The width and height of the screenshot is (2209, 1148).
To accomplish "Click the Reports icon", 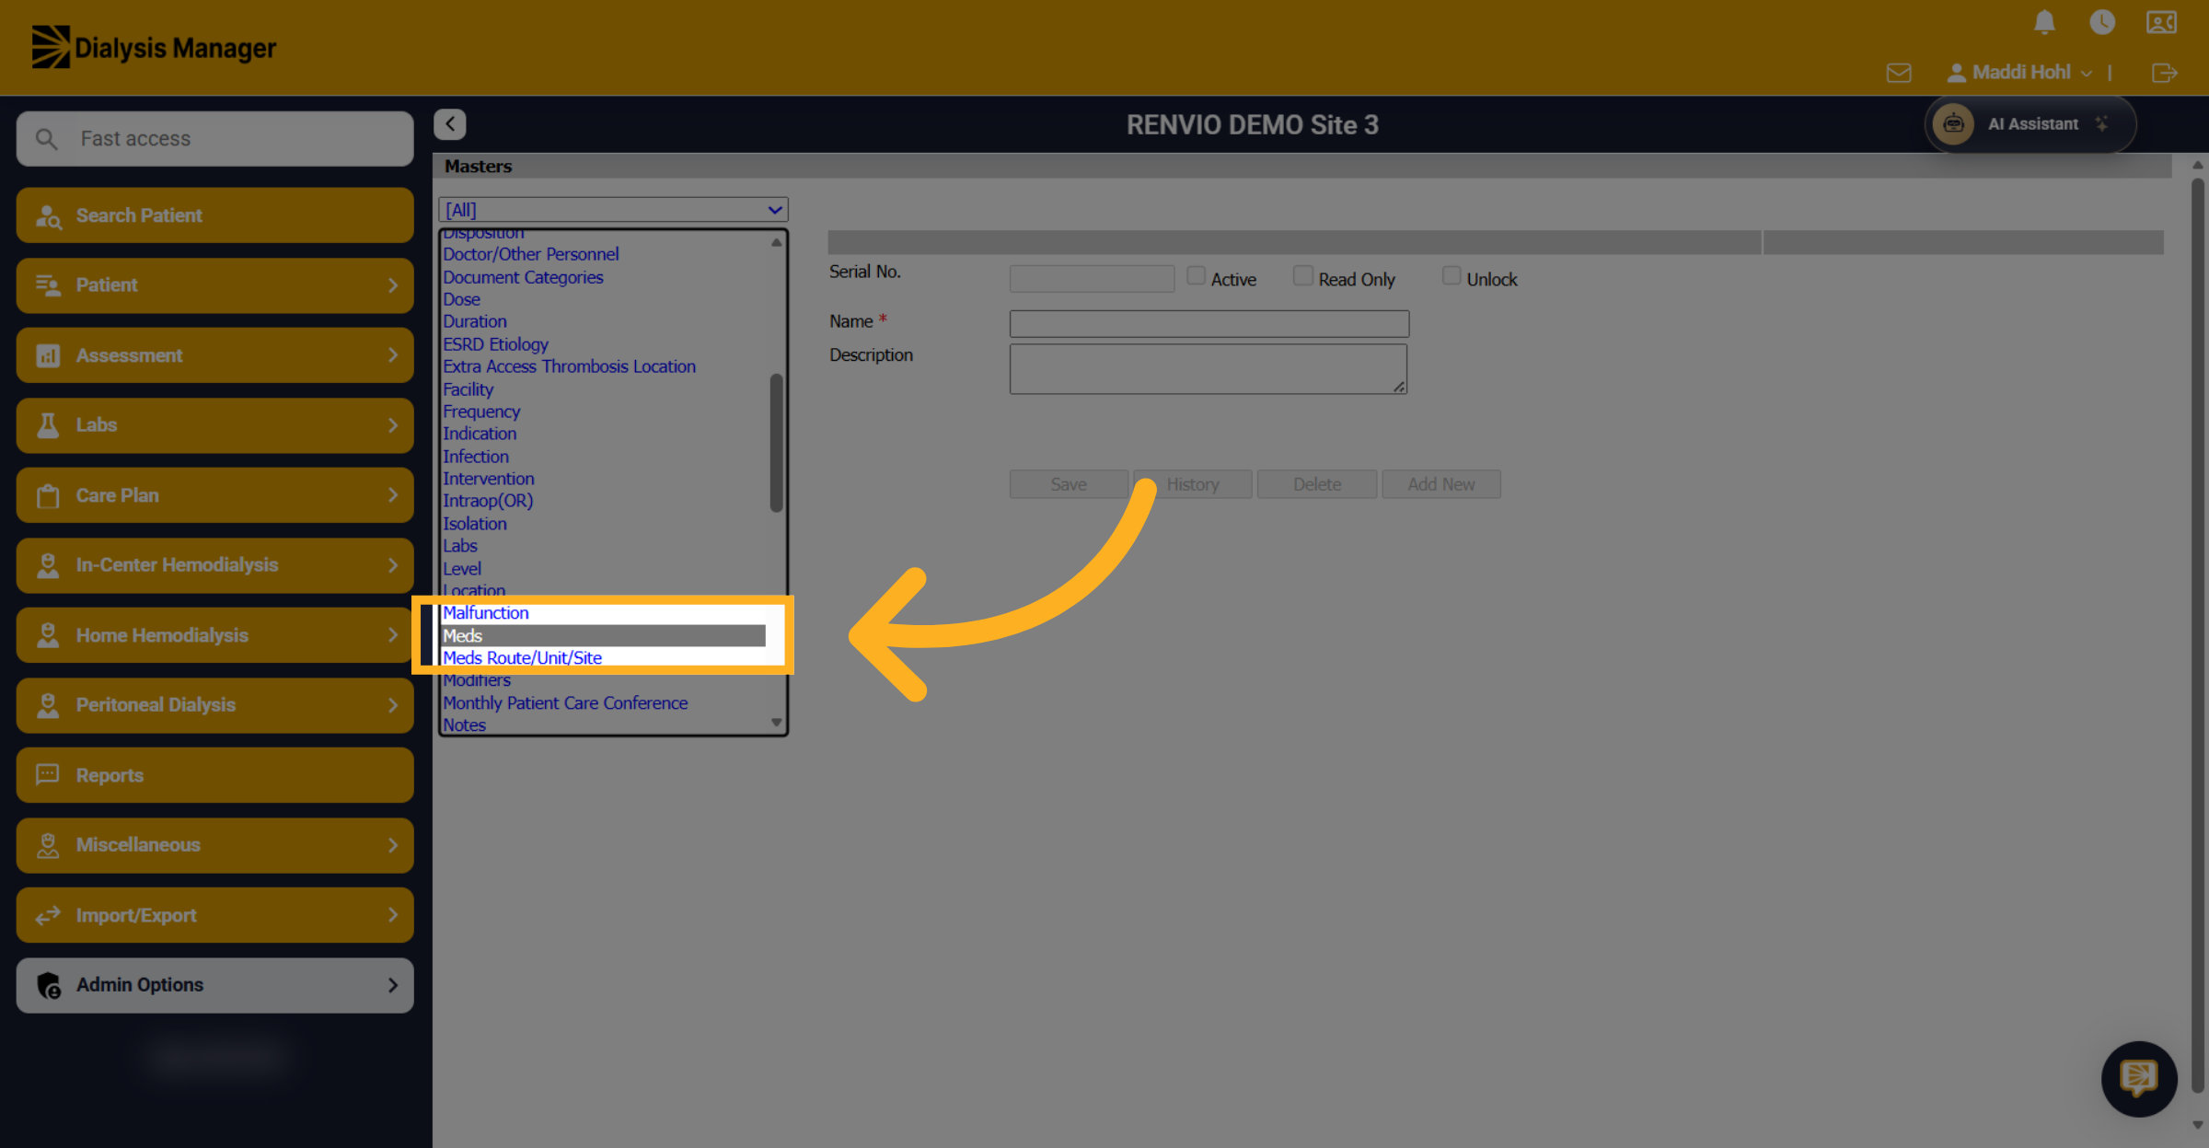I will tap(48, 775).
